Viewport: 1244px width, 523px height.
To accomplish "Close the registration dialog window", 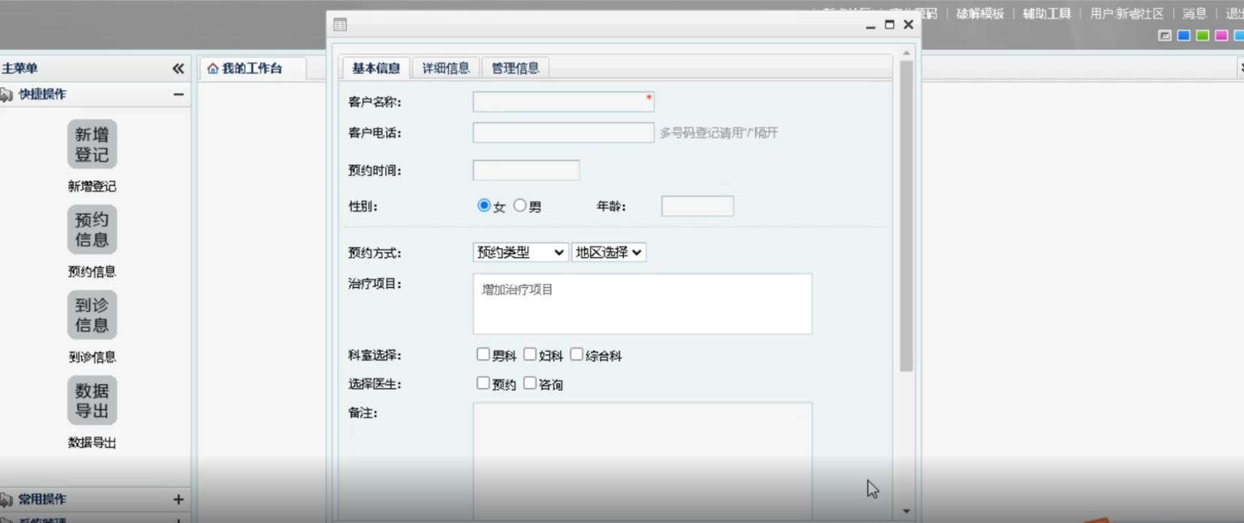I will (x=908, y=24).
